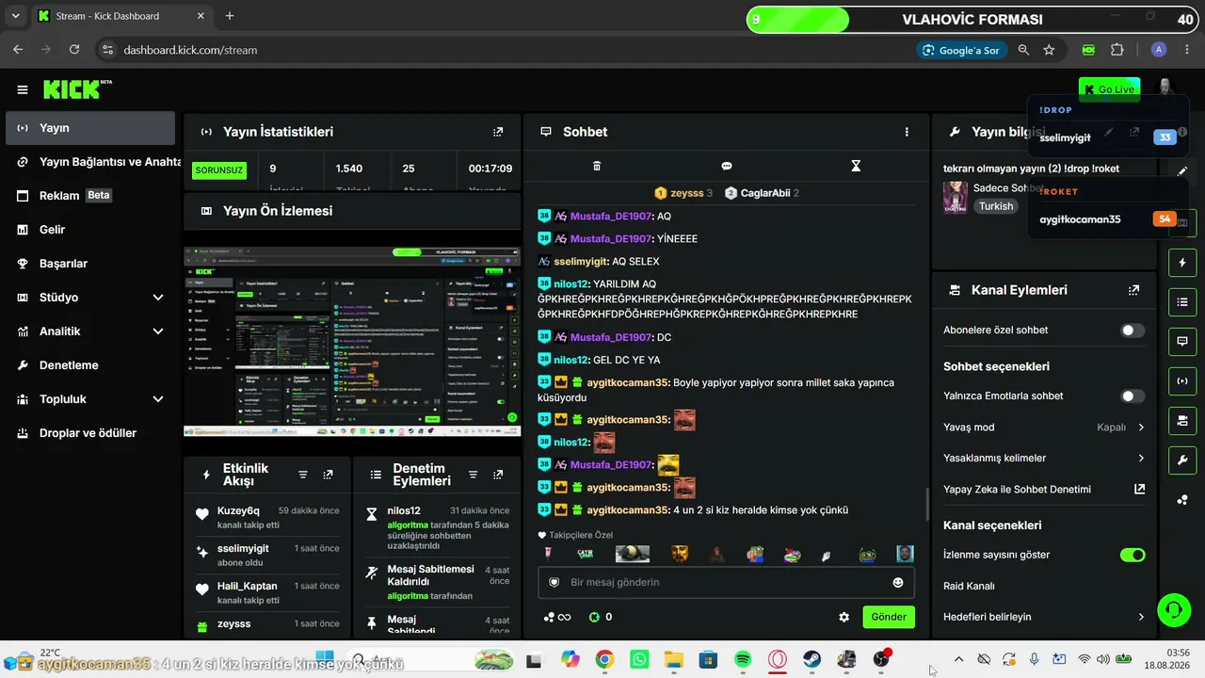Open Yapay Zeka ile Sohbet Denetimi external link
The image size is (1205, 678).
point(1139,490)
